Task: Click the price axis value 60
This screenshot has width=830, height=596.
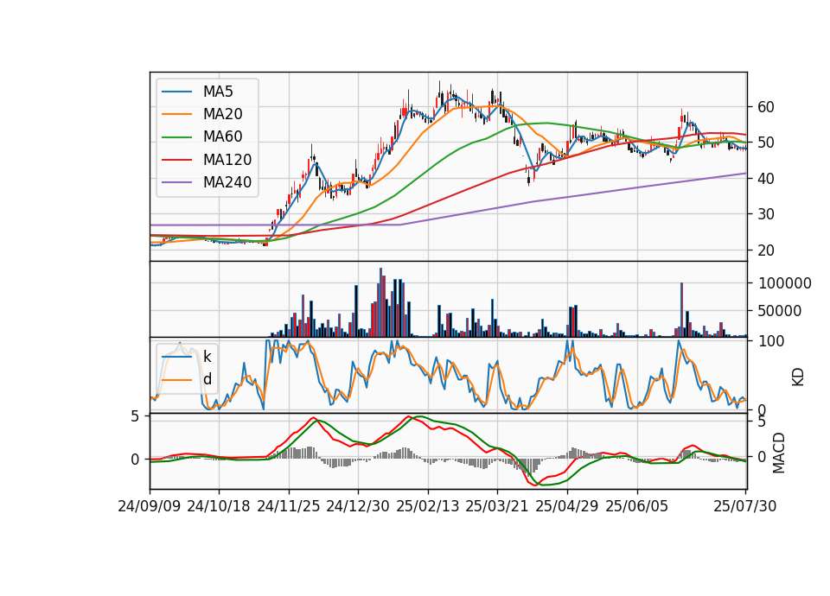Action: click(x=765, y=107)
